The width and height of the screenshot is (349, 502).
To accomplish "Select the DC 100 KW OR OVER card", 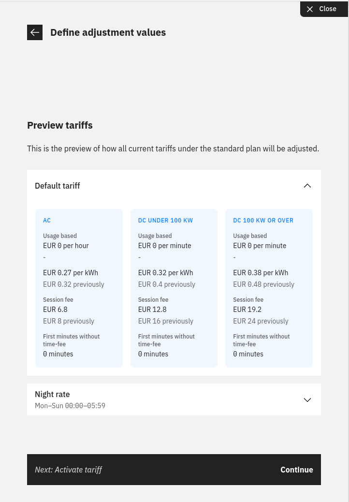I will (x=269, y=288).
